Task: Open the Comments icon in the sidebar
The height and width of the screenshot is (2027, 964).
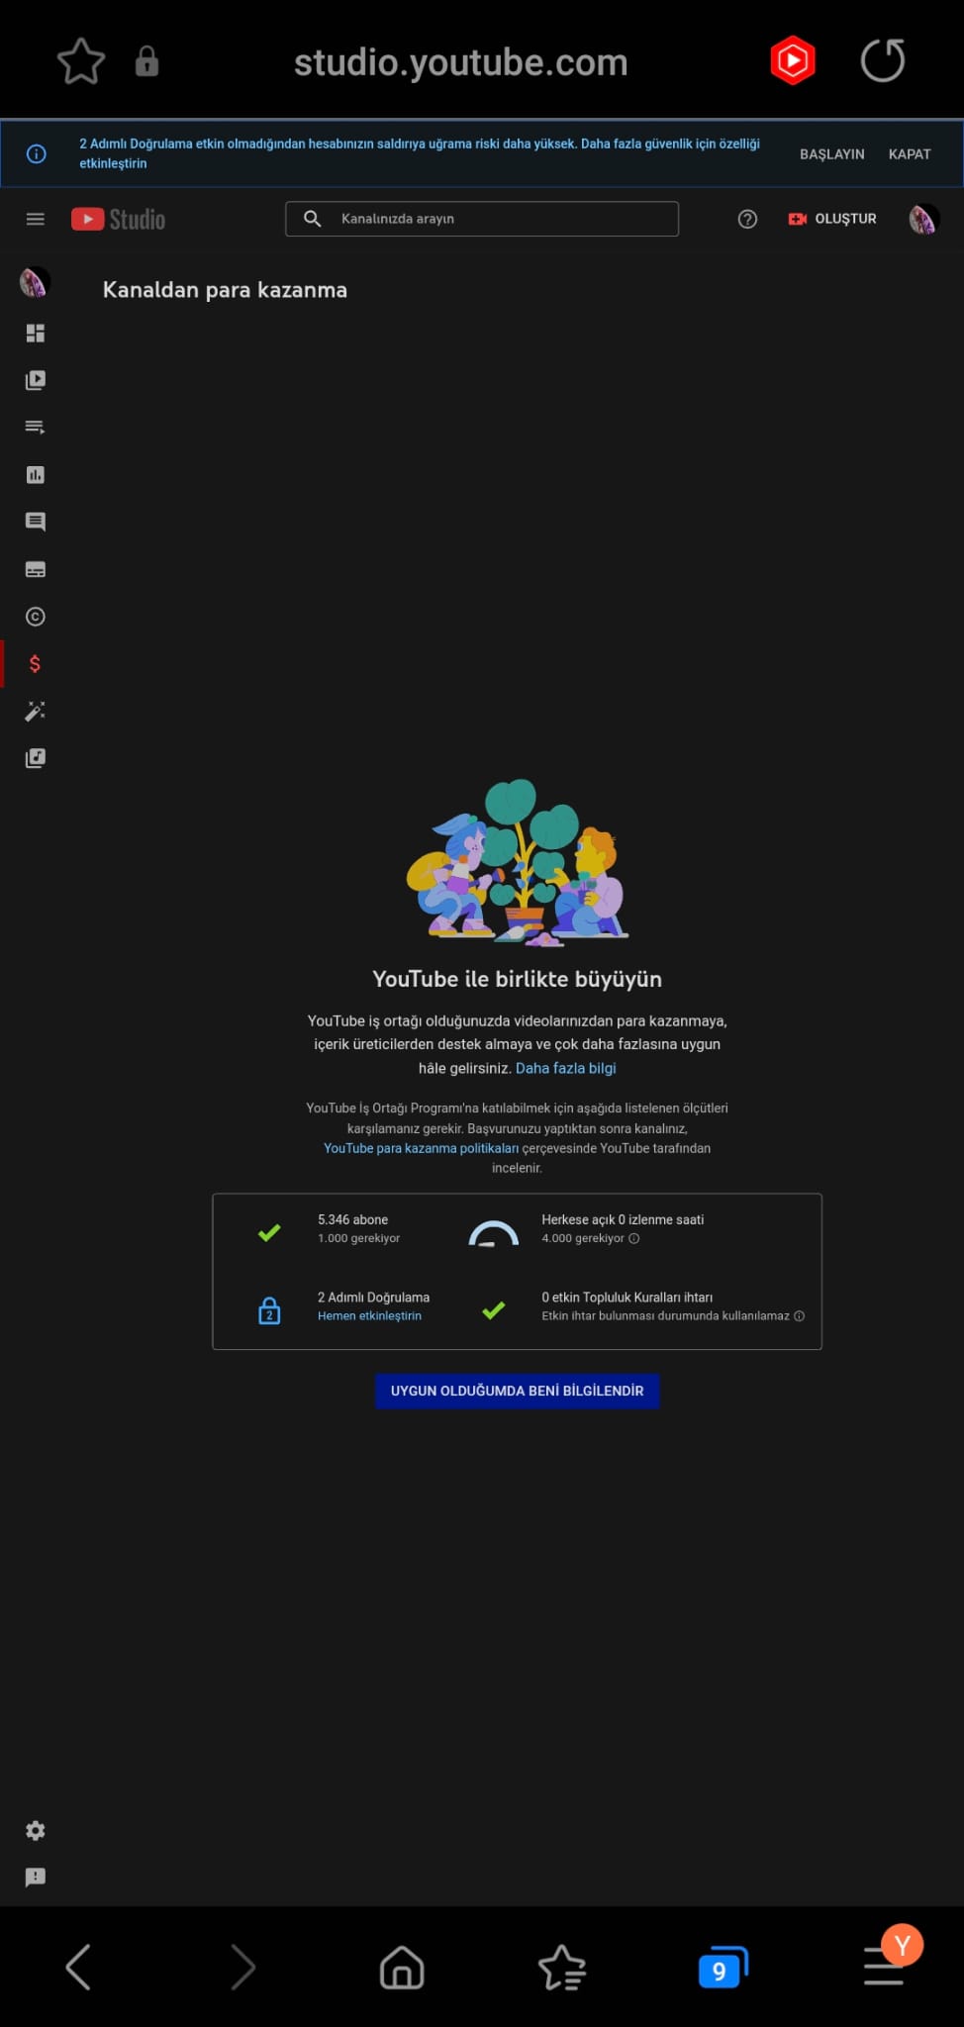Action: [x=36, y=522]
